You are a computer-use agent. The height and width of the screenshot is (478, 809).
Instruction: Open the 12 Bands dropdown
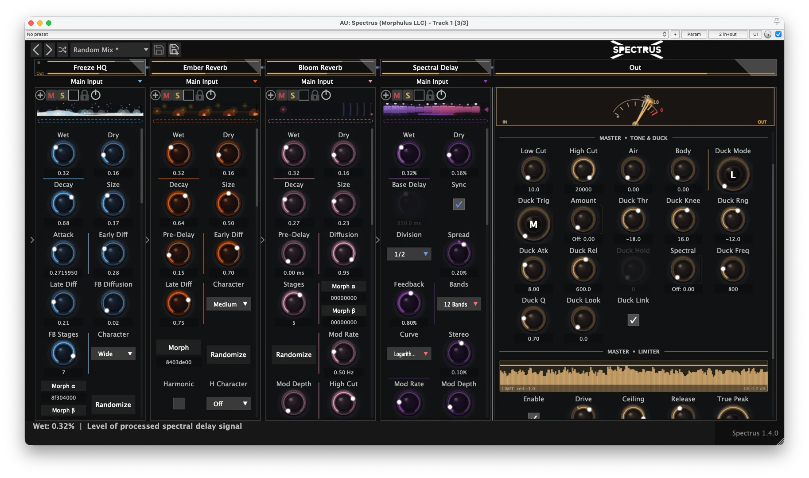tap(459, 304)
